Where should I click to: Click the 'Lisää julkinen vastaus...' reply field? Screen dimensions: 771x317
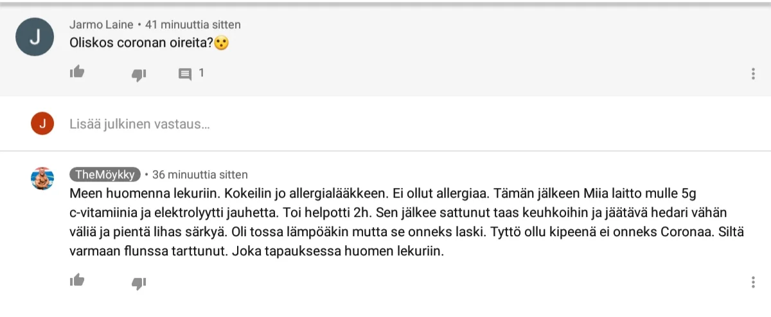(139, 124)
